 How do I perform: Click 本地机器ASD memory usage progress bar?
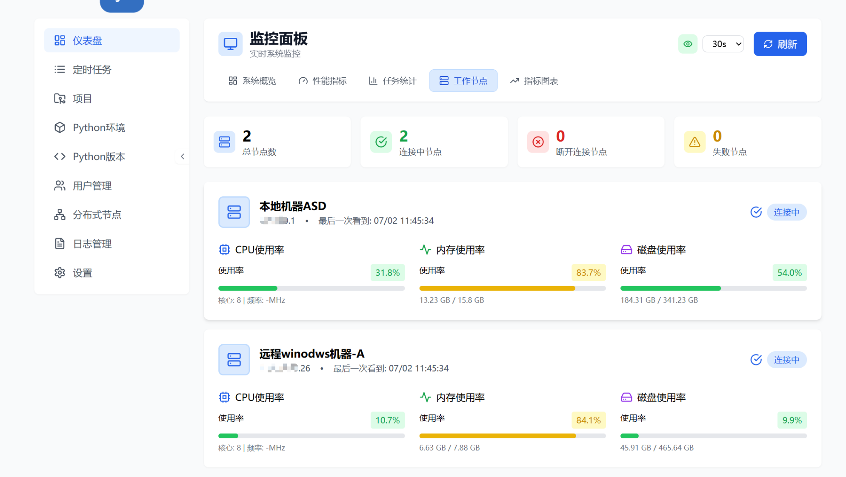512,288
